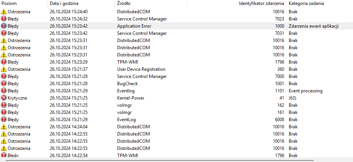Click the warning icon of the 15:24:40 DistributedCOM event
Viewport: 353px width, 162px height.
[4, 12]
